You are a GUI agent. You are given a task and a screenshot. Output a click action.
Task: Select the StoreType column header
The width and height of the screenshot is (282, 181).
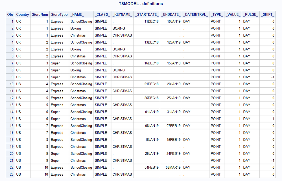coord(59,15)
